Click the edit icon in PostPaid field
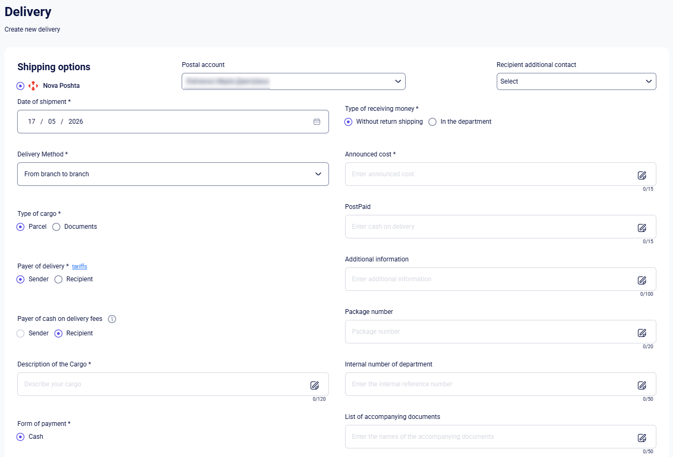This screenshot has width=673, height=457. pyautogui.click(x=642, y=228)
